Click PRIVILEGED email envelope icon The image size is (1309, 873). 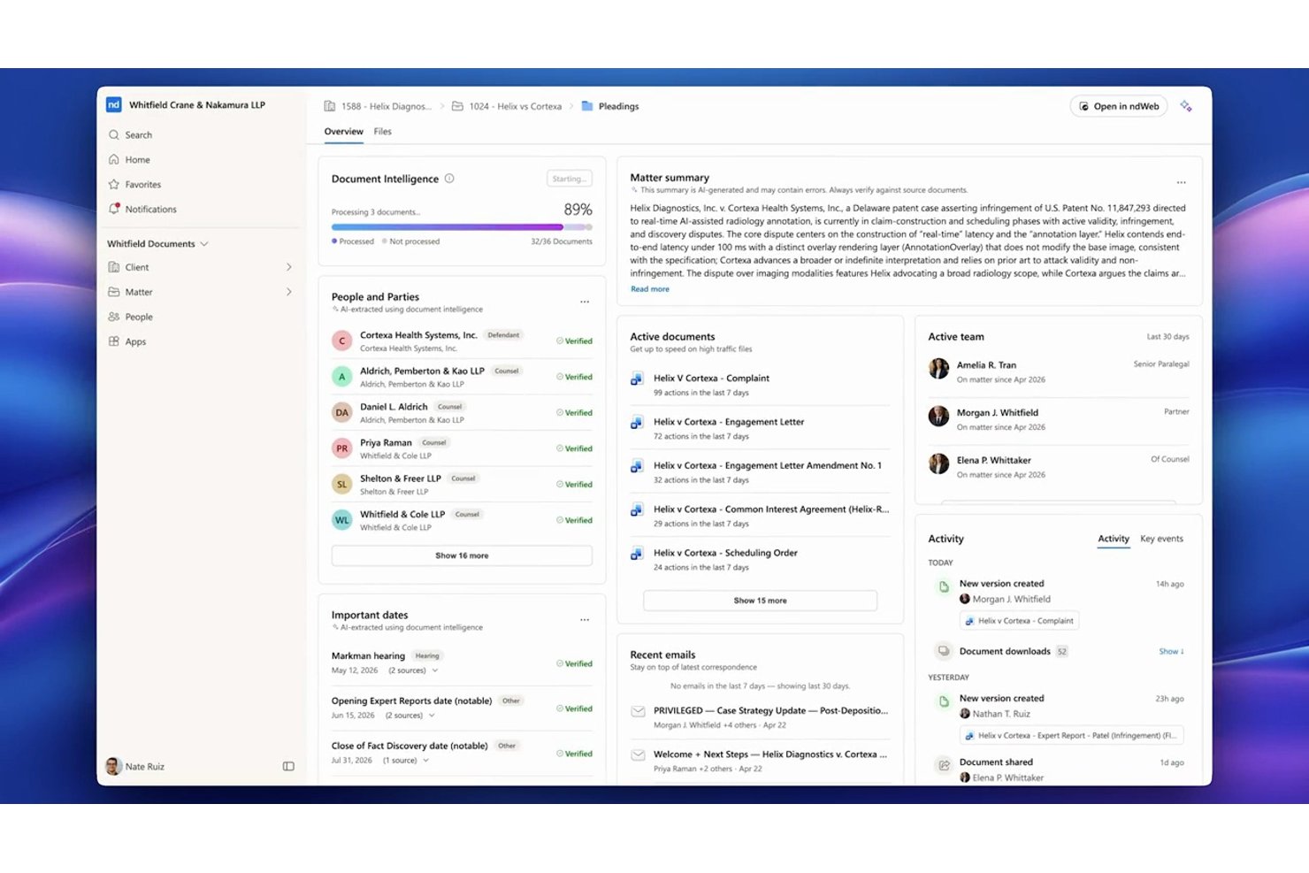click(x=637, y=711)
